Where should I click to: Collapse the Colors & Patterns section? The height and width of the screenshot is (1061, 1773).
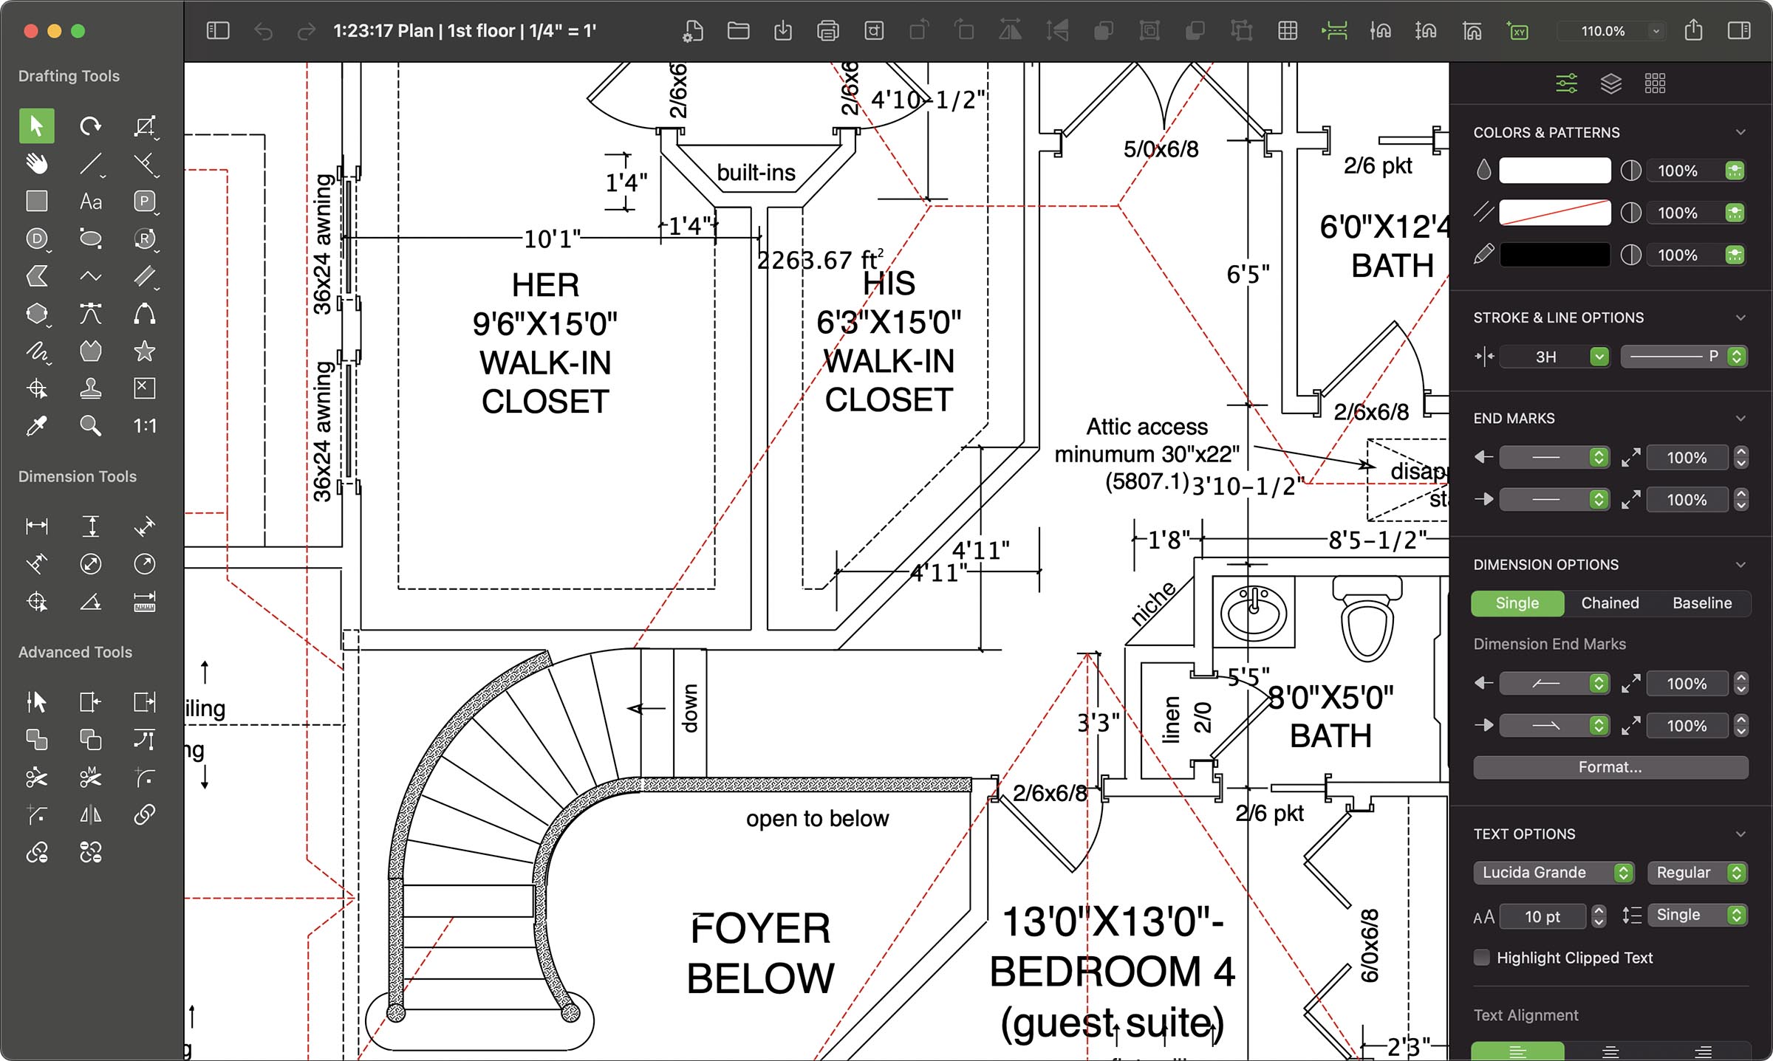(x=1740, y=133)
